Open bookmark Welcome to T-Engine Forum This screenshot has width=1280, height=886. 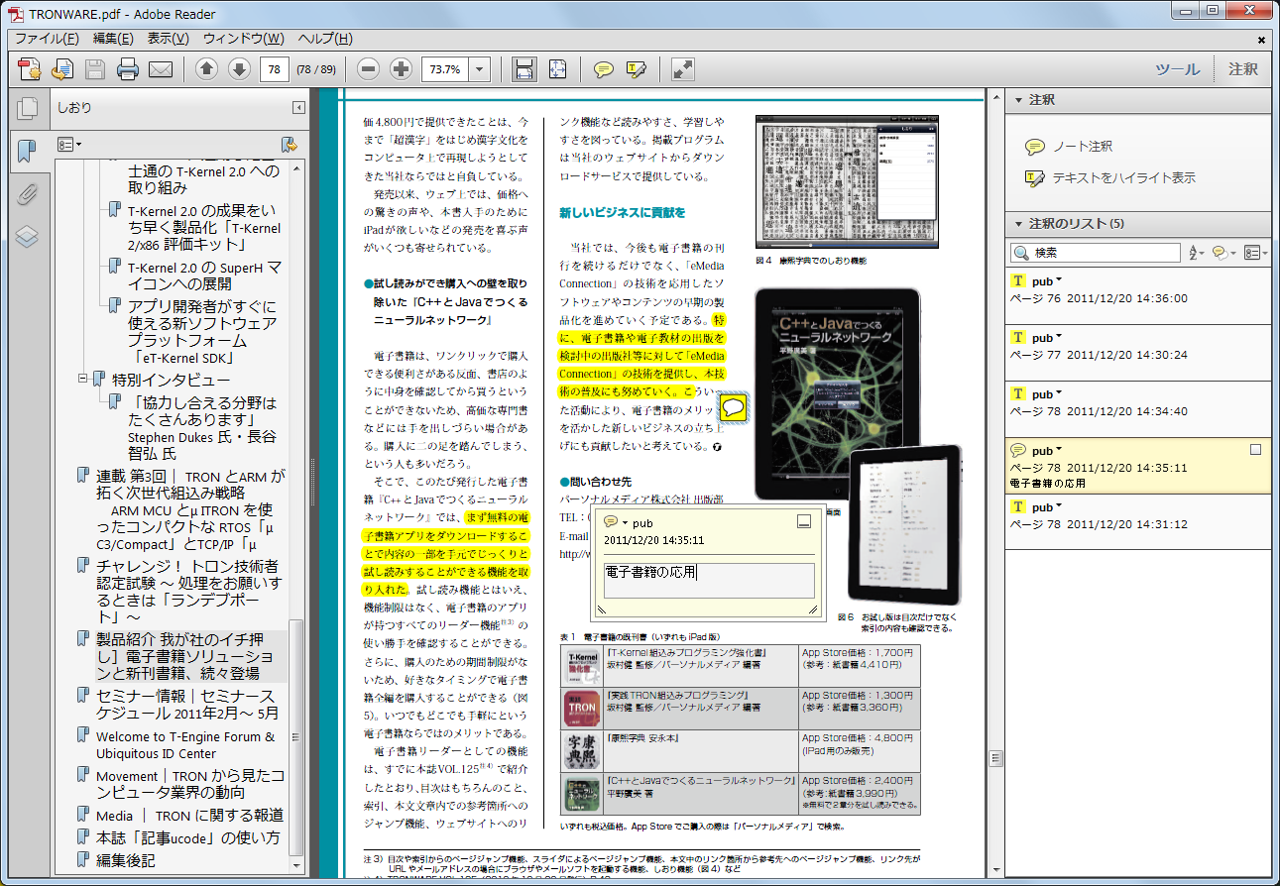[x=185, y=745]
